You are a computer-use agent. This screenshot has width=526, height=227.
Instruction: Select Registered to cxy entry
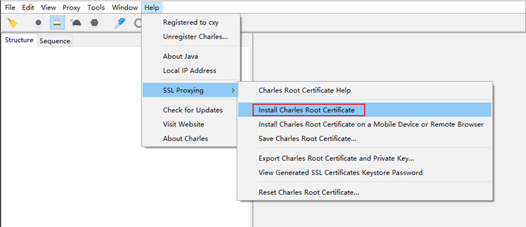191,22
